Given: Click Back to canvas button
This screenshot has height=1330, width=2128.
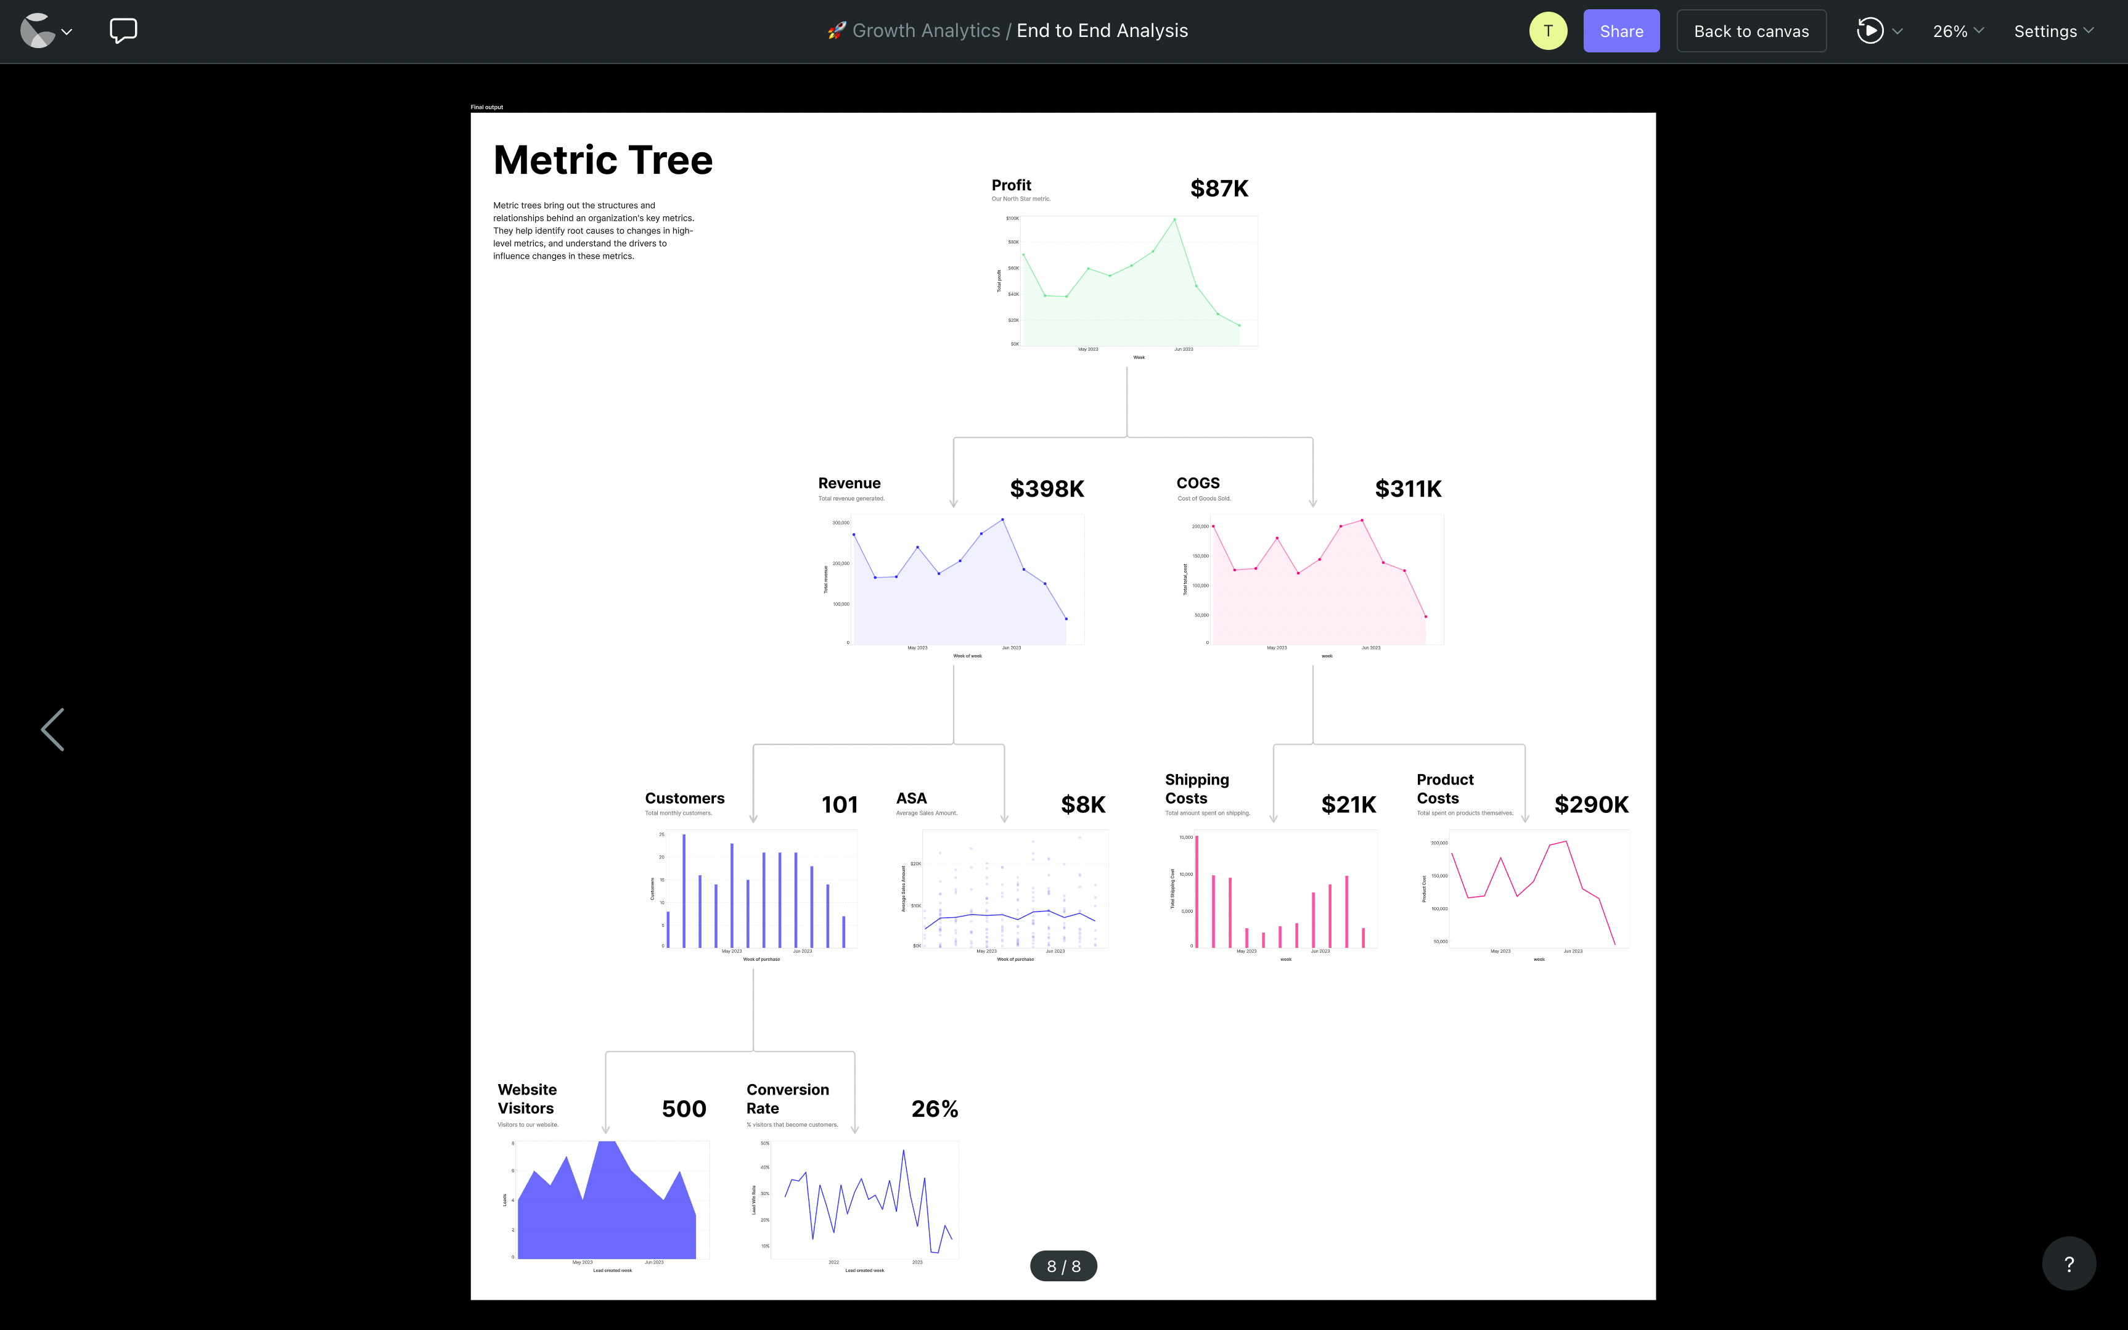Looking at the screenshot, I should tap(1751, 31).
